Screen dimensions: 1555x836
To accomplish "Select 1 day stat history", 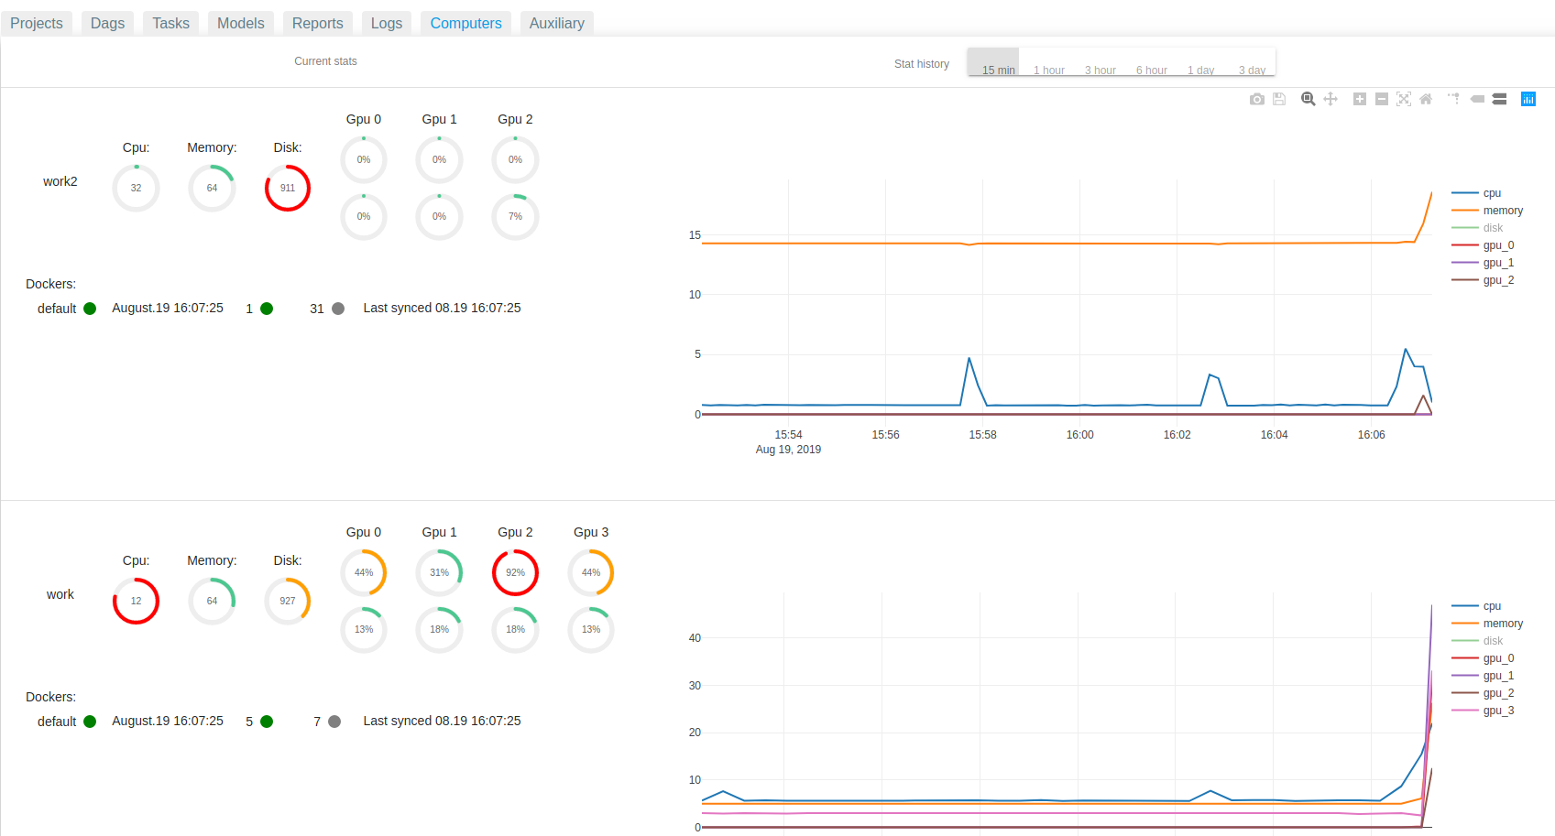I will point(1199,62).
